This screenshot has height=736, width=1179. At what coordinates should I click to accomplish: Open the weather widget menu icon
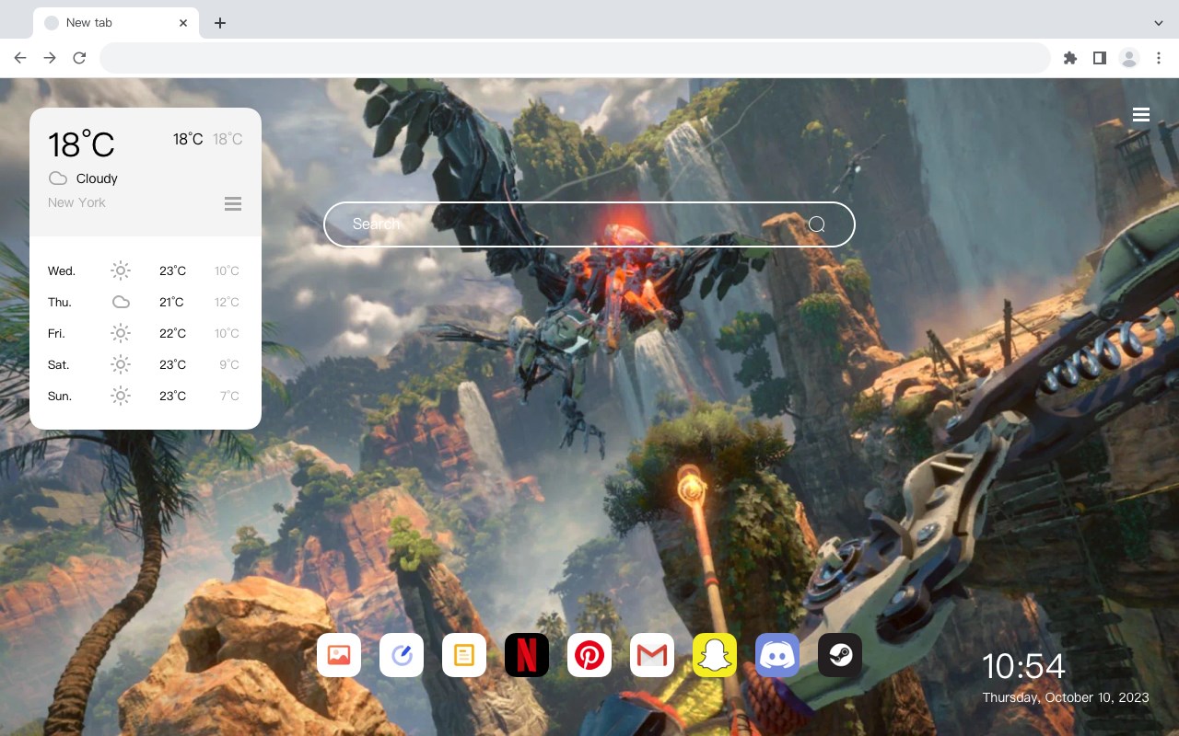(233, 203)
